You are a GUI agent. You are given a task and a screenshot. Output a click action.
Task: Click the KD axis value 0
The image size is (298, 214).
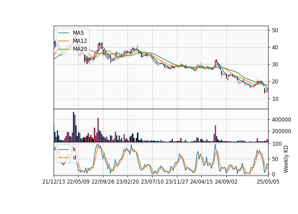point(273,174)
